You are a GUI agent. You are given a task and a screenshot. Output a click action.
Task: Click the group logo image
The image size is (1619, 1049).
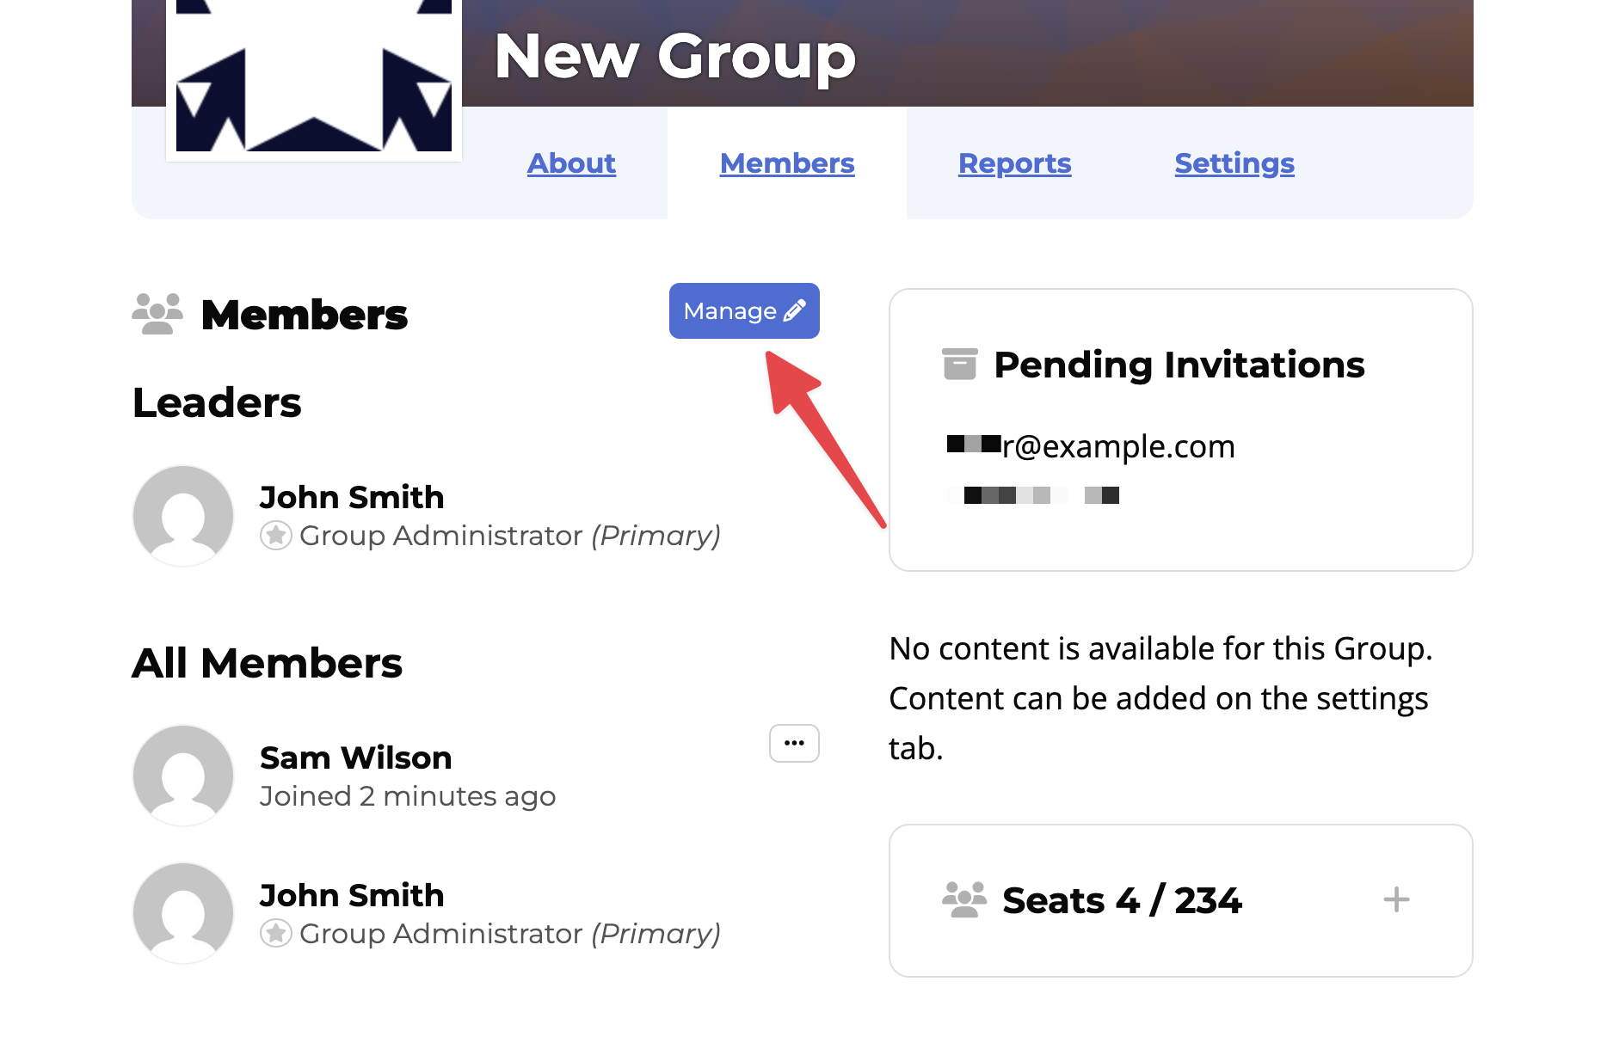(314, 77)
